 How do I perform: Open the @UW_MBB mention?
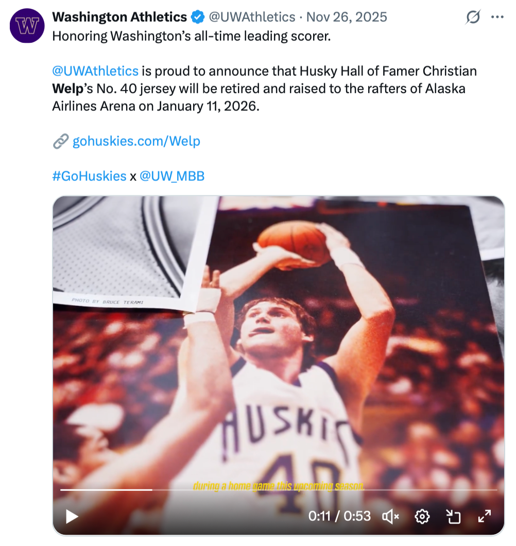172,176
